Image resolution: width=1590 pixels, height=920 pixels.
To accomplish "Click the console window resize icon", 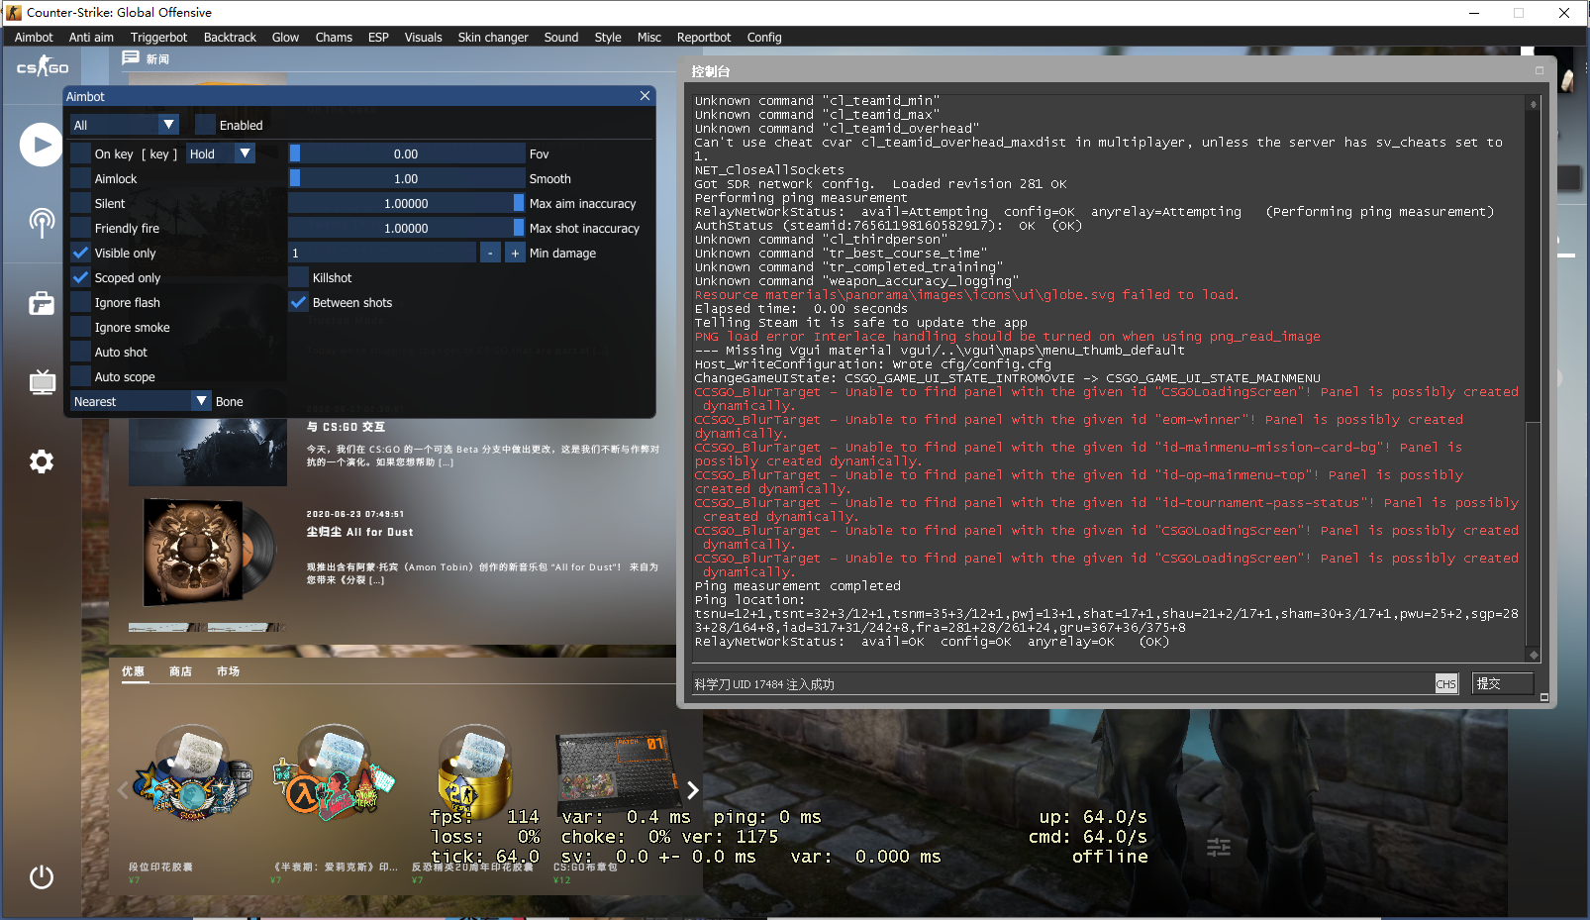I will 1540,70.
